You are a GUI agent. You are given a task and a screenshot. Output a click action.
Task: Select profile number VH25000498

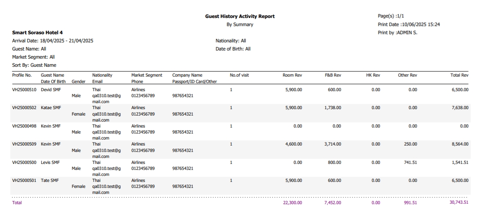(x=24, y=126)
